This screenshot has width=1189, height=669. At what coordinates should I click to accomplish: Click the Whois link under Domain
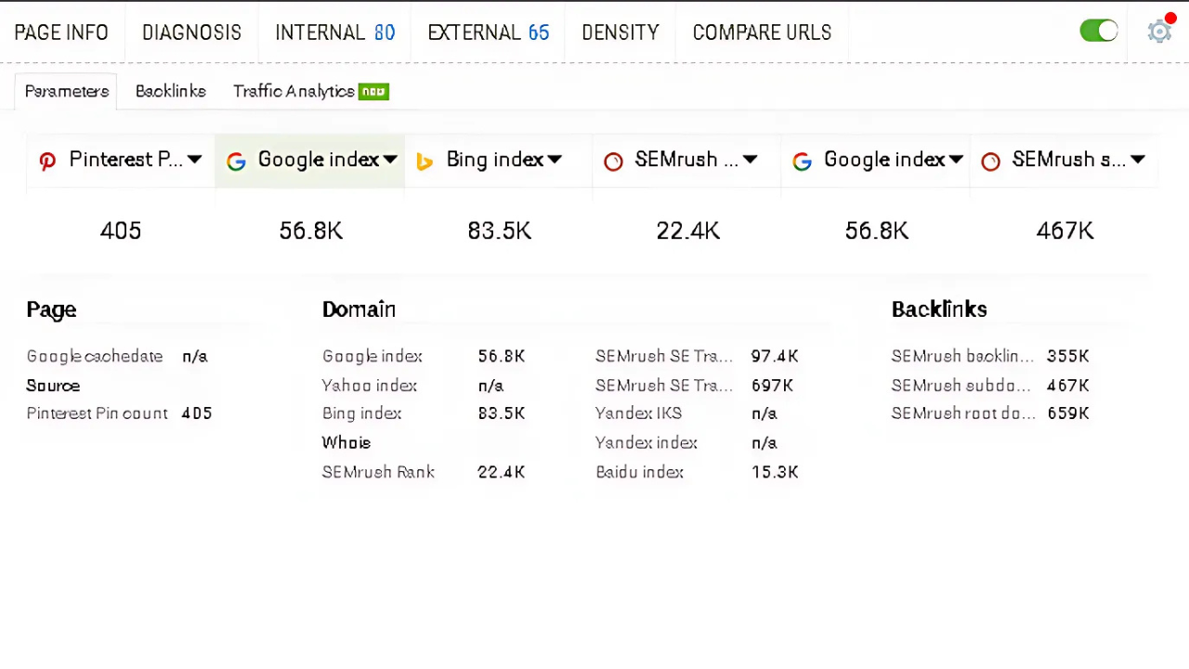pos(346,442)
